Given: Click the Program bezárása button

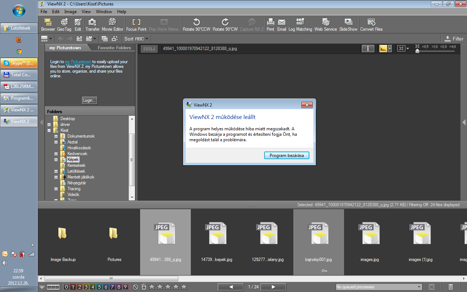Looking at the screenshot, I should point(287,155).
